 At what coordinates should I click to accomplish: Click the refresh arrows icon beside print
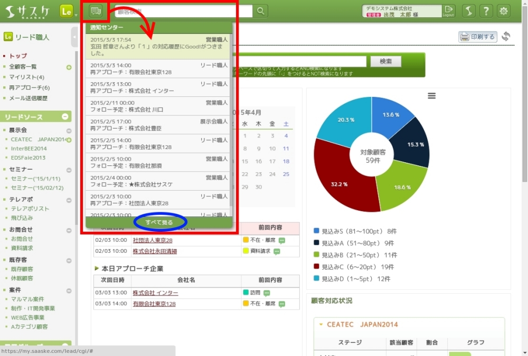[506, 36]
